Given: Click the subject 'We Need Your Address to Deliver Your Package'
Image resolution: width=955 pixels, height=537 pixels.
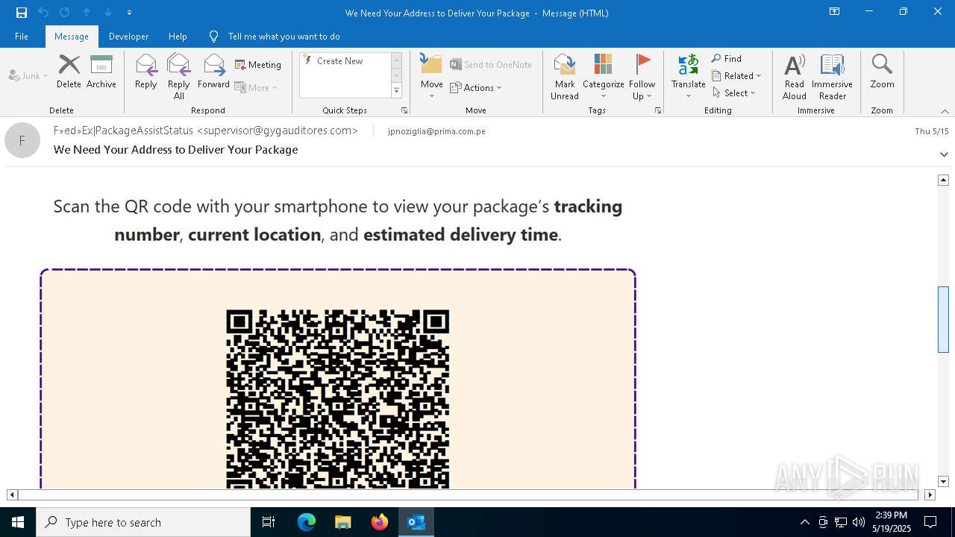Looking at the screenshot, I should click(176, 150).
